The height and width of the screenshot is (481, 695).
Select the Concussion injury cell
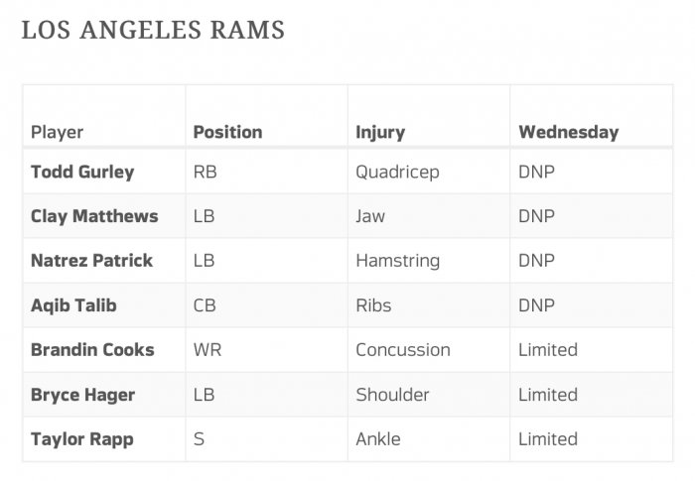[x=403, y=350]
